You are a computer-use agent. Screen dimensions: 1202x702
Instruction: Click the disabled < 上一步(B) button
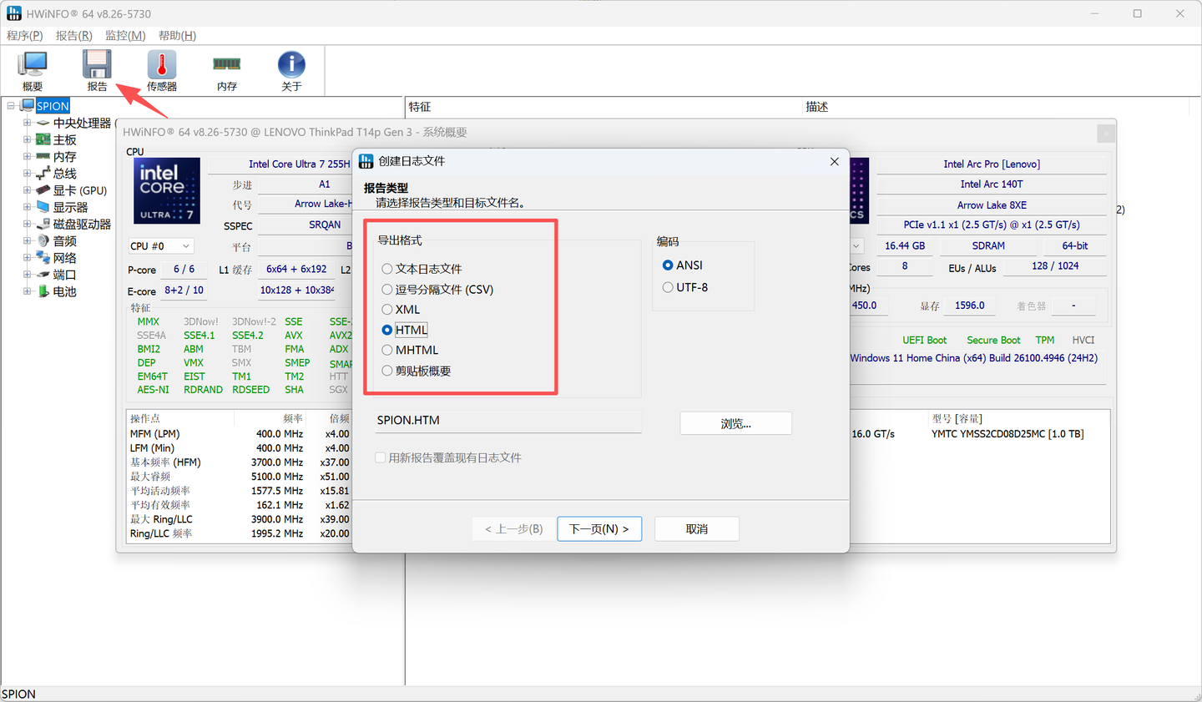[513, 528]
